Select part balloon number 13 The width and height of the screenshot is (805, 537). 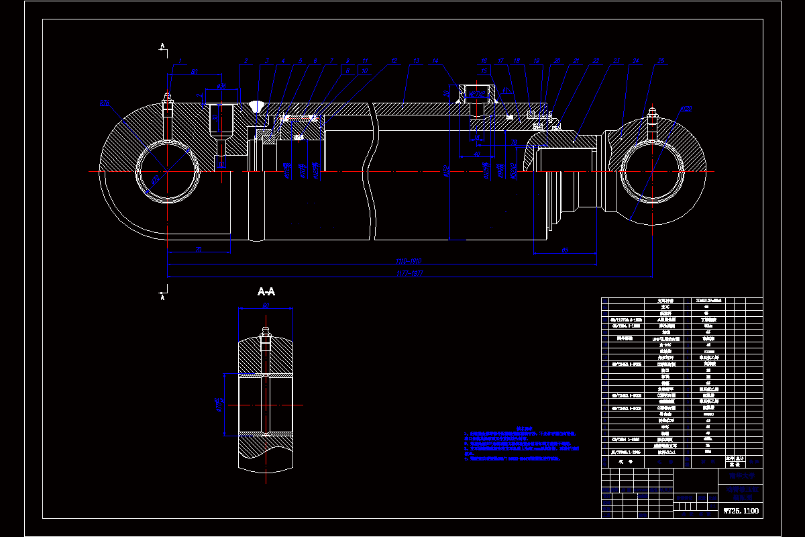coord(415,60)
